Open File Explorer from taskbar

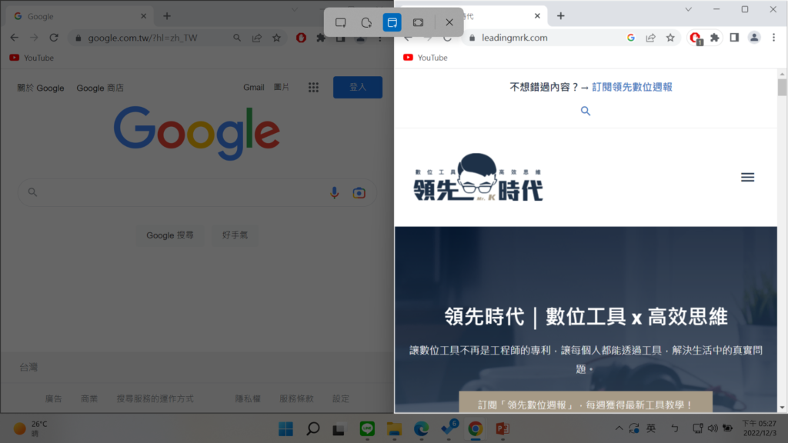tap(395, 429)
